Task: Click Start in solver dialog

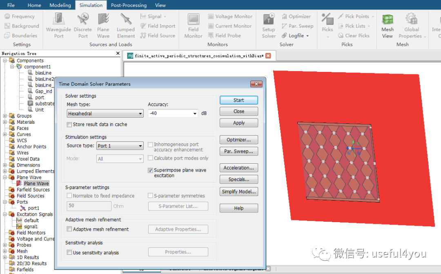Action: (x=239, y=100)
